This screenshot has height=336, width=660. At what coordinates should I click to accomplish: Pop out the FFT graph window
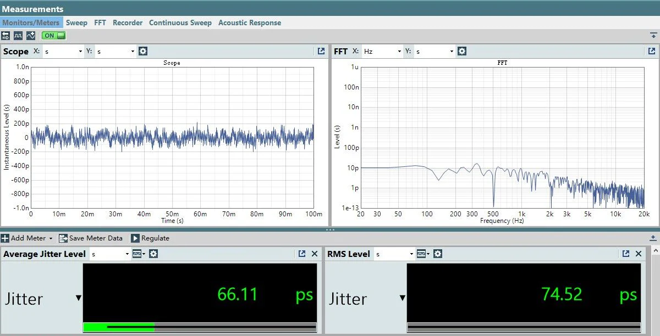[x=652, y=51]
